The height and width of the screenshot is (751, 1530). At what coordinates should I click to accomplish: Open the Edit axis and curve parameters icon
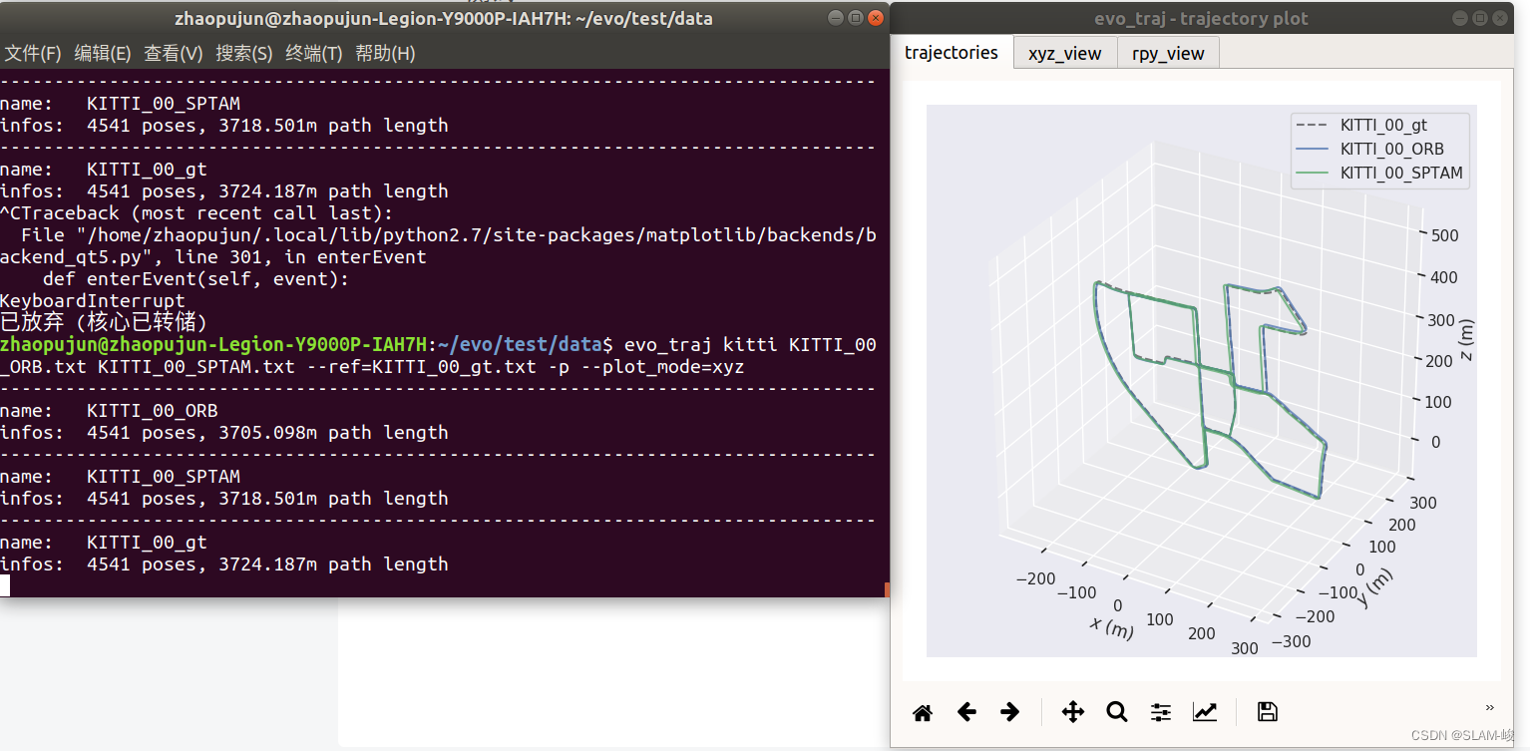pos(1205,712)
